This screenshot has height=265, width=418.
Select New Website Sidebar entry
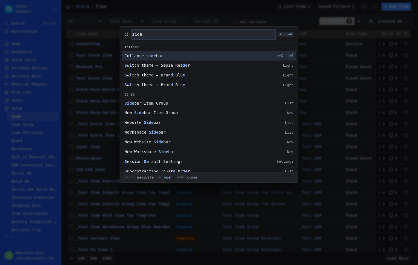[209, 142]
